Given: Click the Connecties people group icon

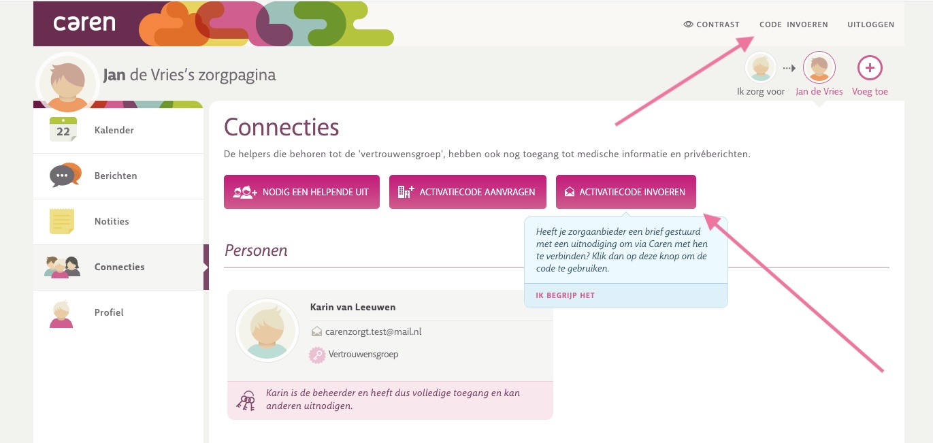Looking at the screenshot, I should tap(62, 267).
